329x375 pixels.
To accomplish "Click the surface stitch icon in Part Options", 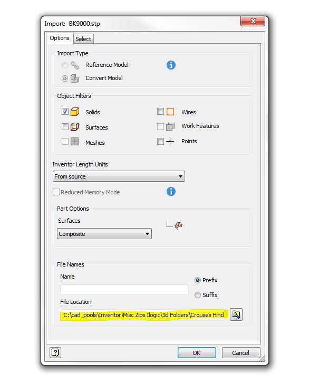I will pos(178,225).
